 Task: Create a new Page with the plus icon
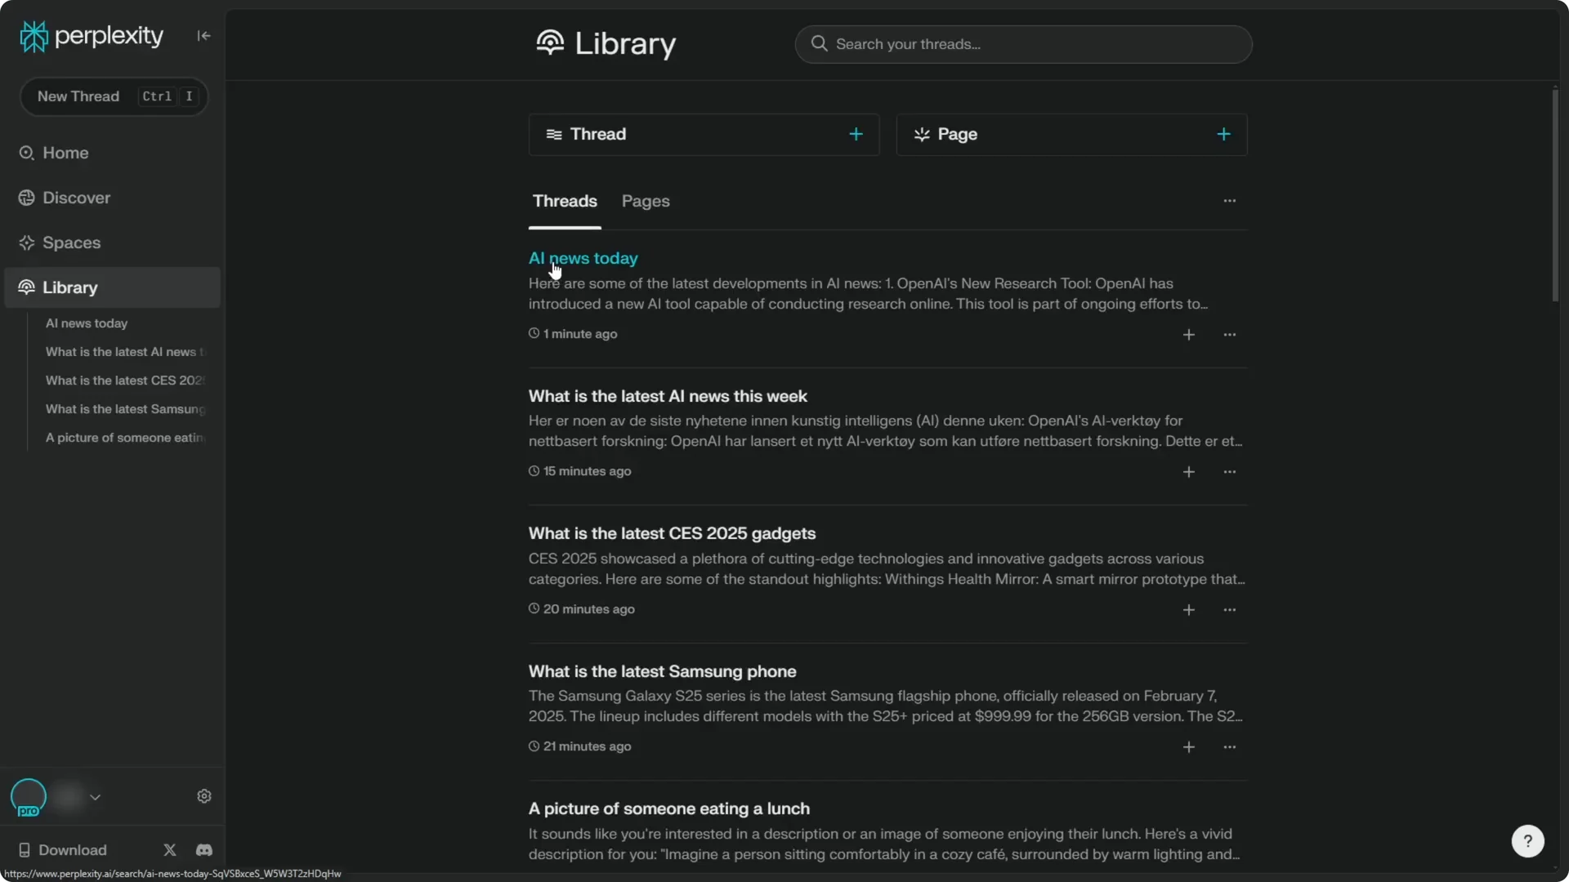(x=1223, y=134)
